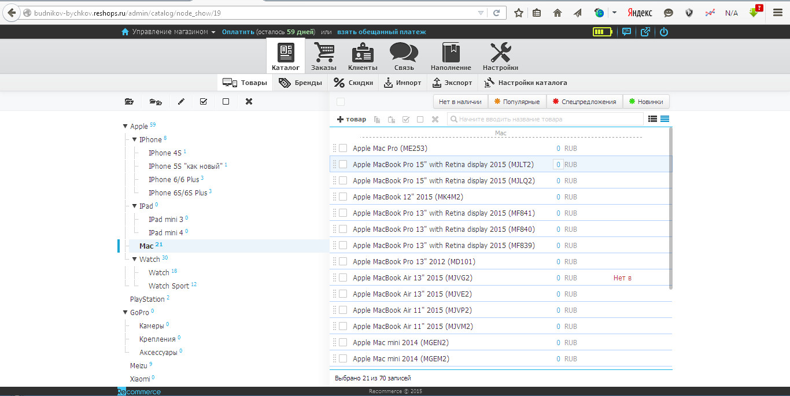Check the Apple Mac Pro (ME253) checkbox
The width and height of the screenshot is (790, 396).
point(343,149)
